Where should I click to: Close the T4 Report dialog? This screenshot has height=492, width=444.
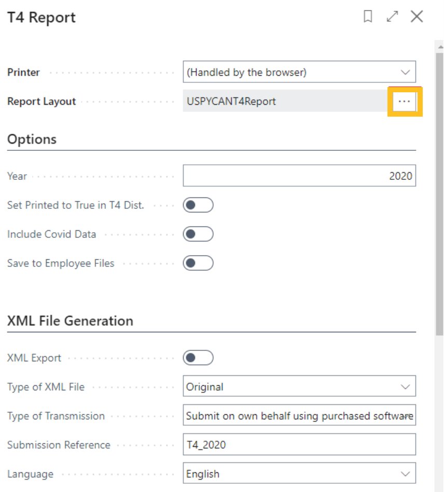pyautogui.click(x=417, y=17)
